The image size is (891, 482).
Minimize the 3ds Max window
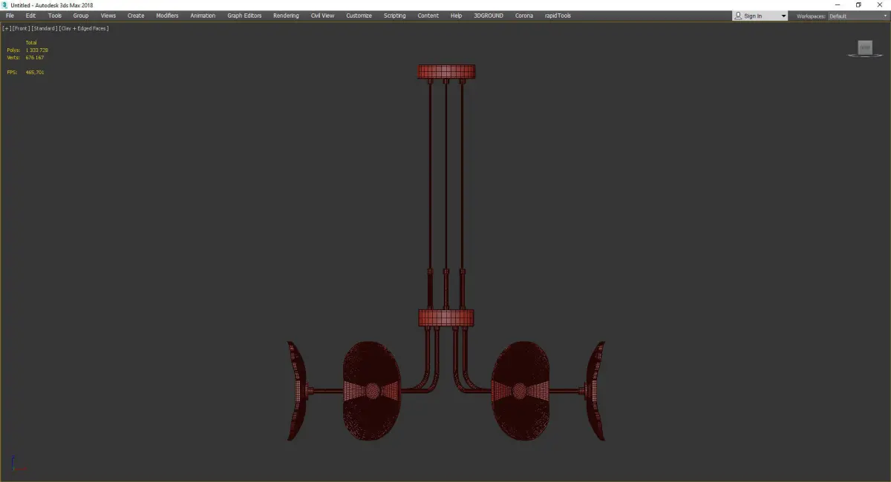click(x=838, y=5)
